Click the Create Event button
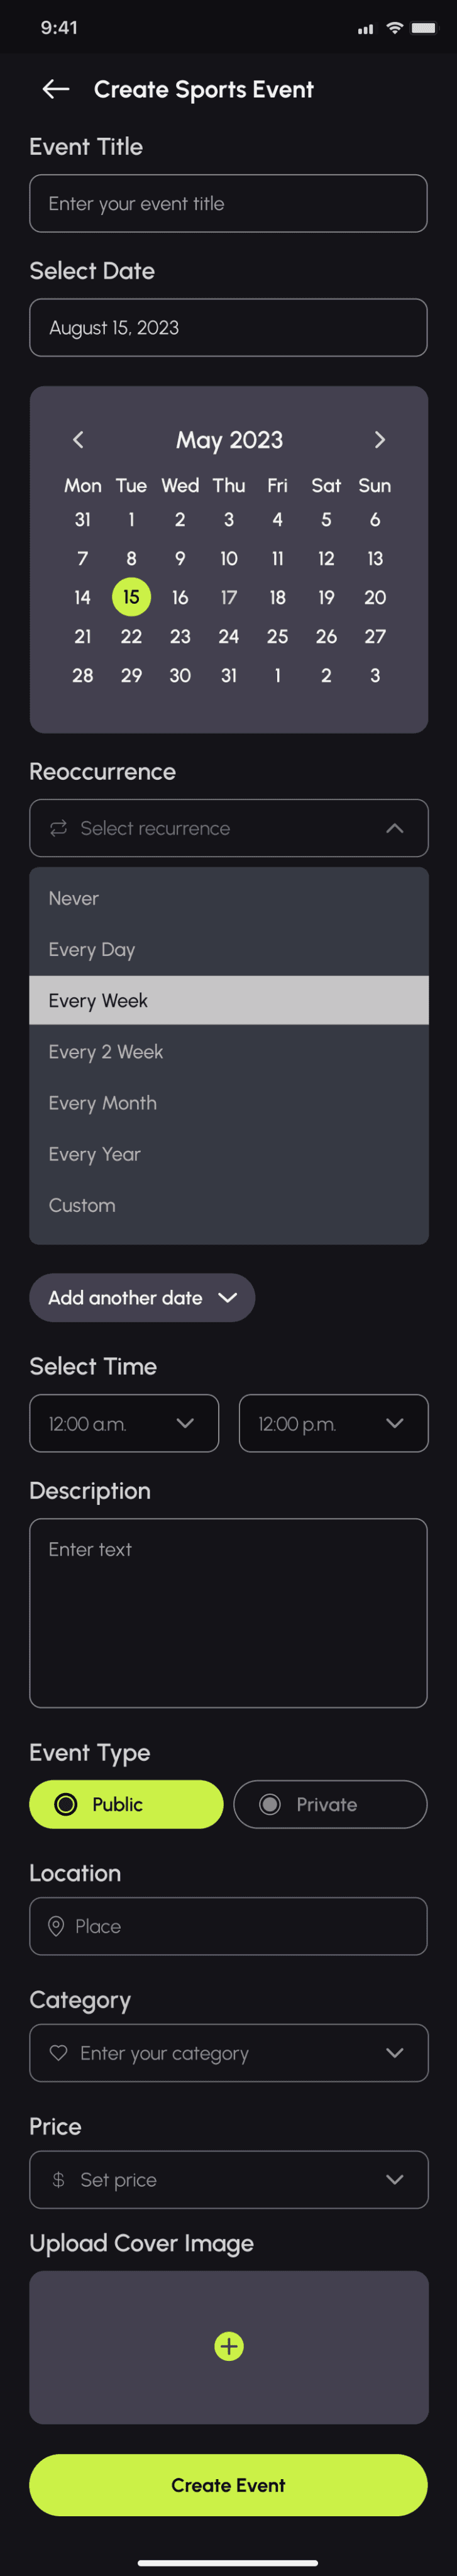Viewport: 457px width, 2576px height. click(228, 2485)
